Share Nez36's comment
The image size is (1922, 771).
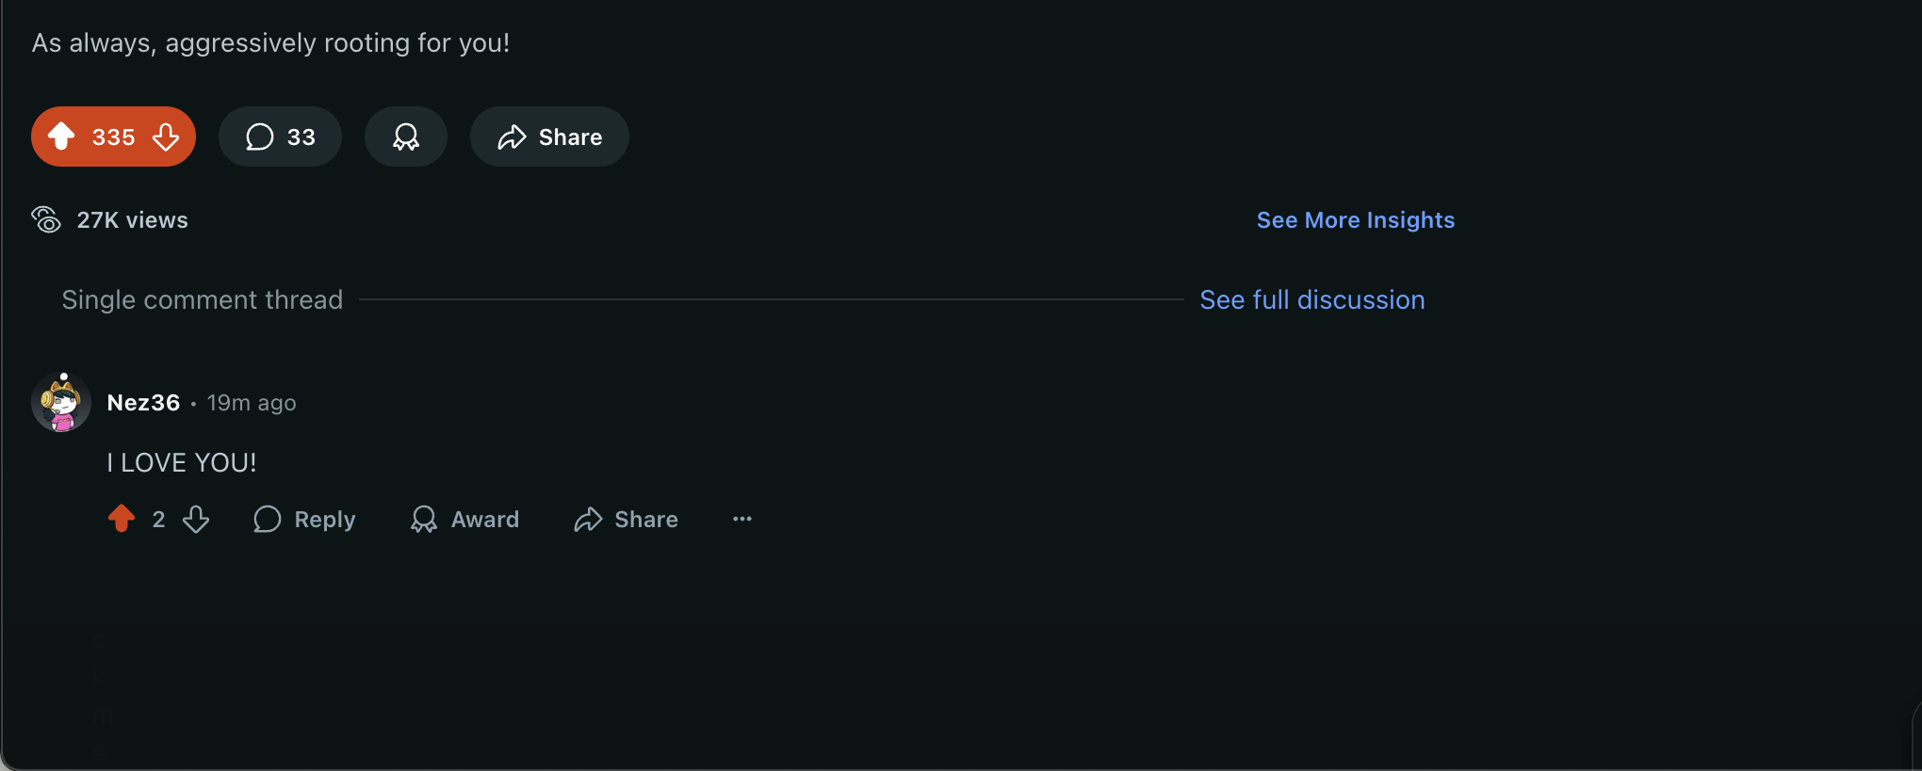point(626,519)
